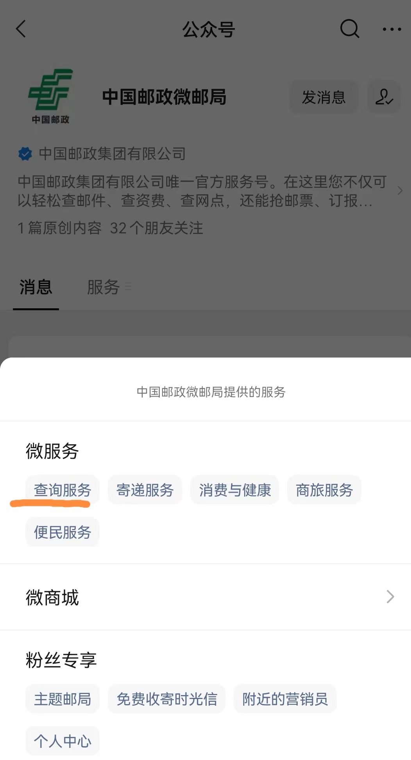
Task: Open the 商旅服务 service
Action: click(x=324, y=490)
